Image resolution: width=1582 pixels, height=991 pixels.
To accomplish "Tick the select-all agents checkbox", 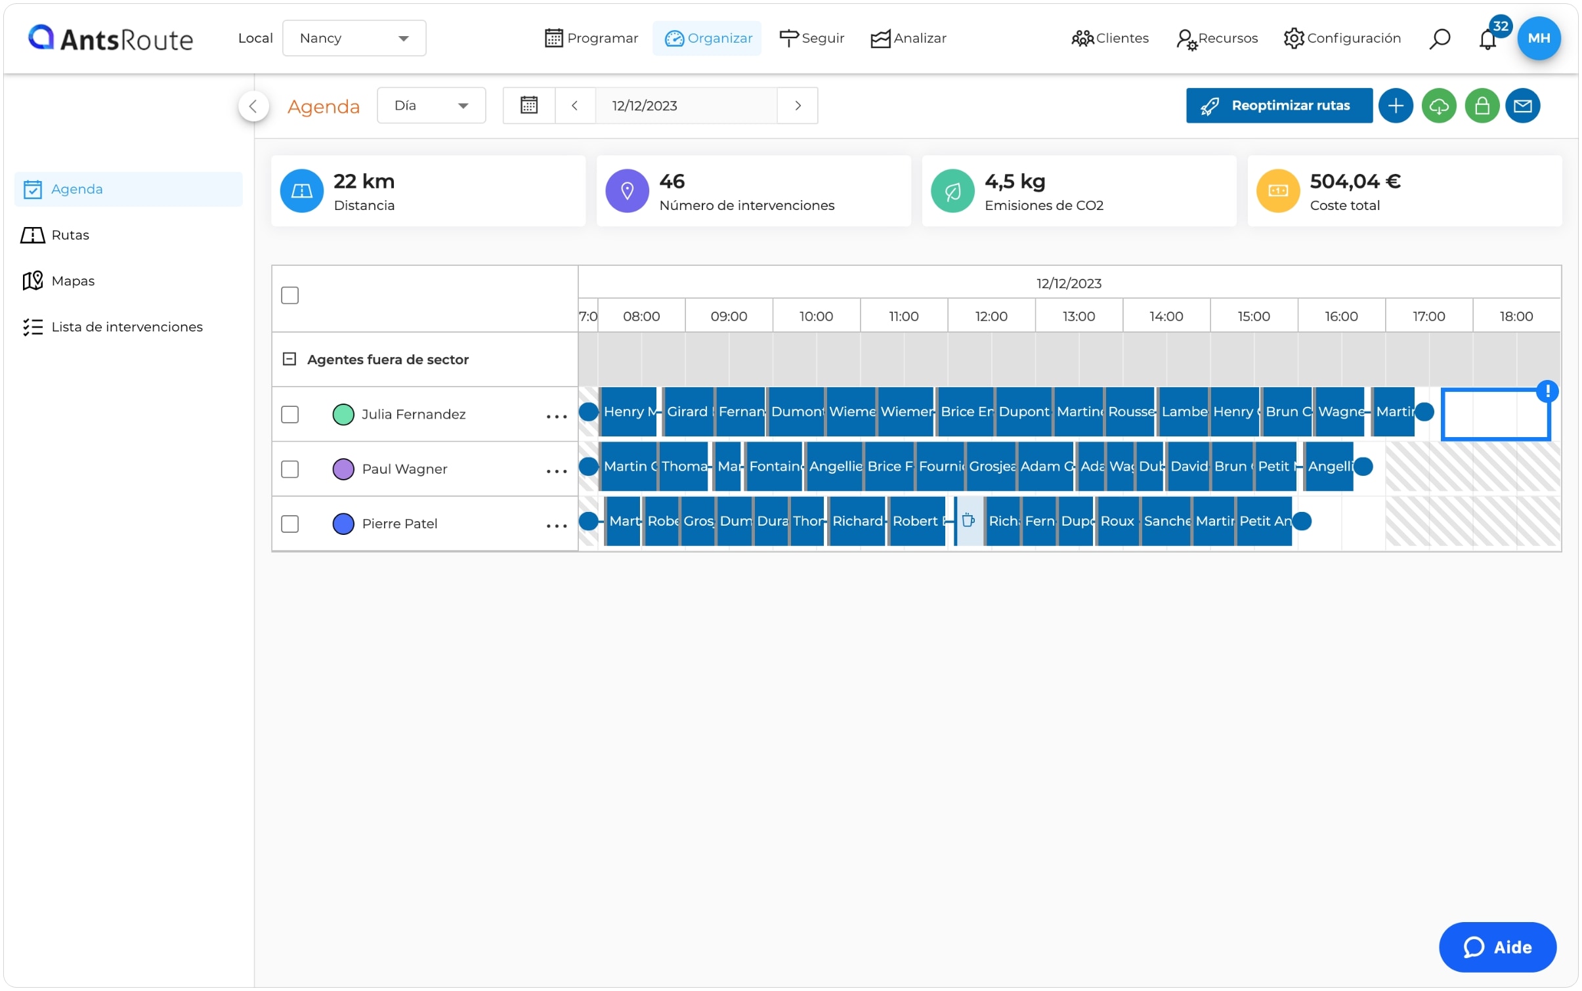I will click(289, 295).
